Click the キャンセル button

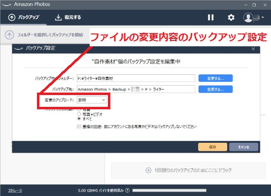click(x=244, y=147)
